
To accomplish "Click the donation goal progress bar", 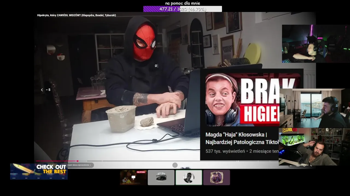I will click(x=182, y=9).
